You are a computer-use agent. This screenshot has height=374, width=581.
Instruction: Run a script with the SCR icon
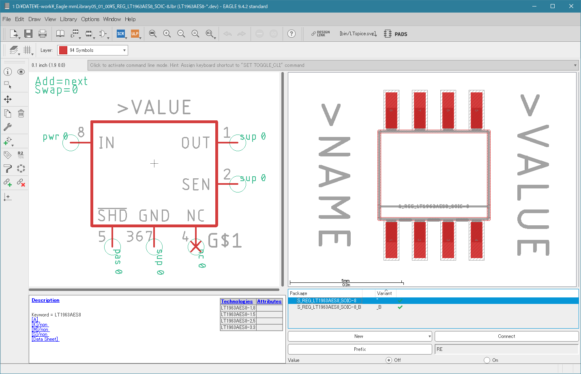pos(121,34)
